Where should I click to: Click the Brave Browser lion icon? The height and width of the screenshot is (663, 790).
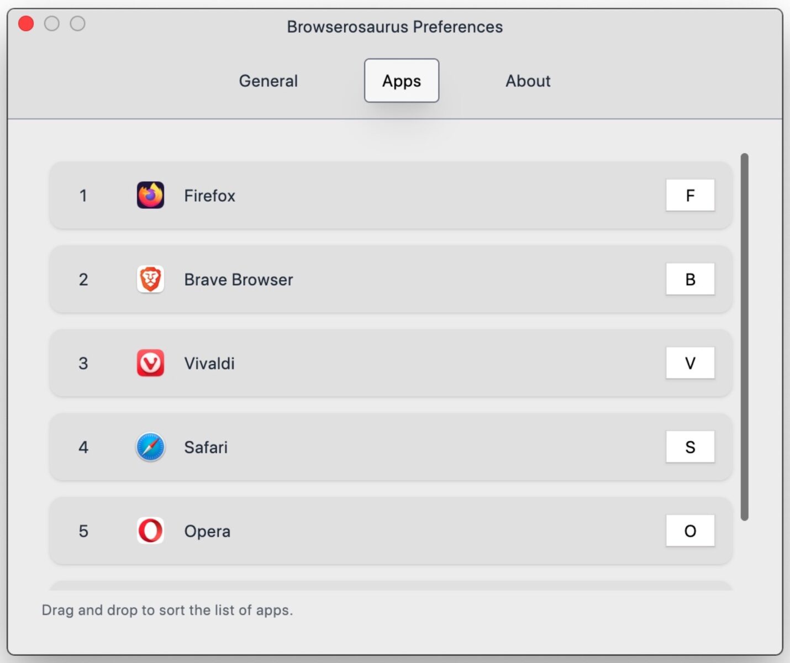coord(150,279)
